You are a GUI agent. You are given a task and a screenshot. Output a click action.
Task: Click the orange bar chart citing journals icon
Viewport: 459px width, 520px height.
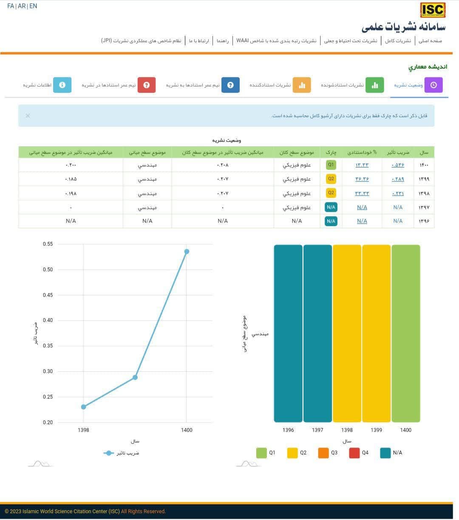coord(302,85)
